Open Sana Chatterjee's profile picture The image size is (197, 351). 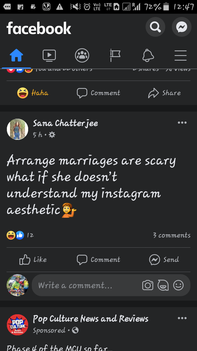click(18, 129)
